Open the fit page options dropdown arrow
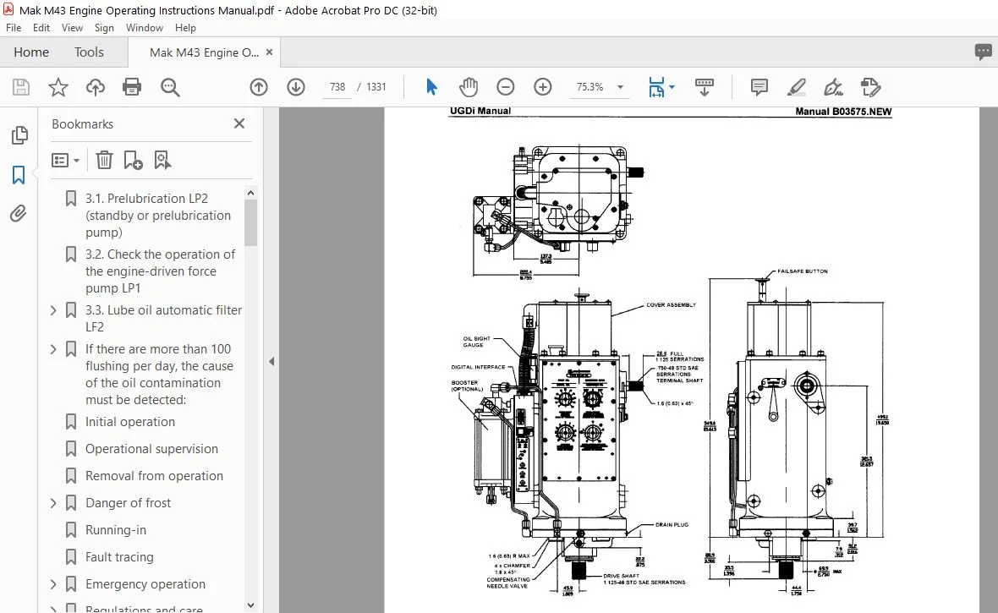 coord(672,87)
